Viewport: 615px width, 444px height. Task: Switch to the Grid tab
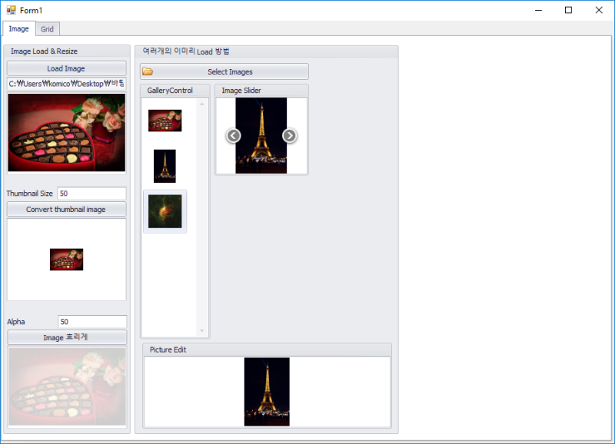[47, 28]
